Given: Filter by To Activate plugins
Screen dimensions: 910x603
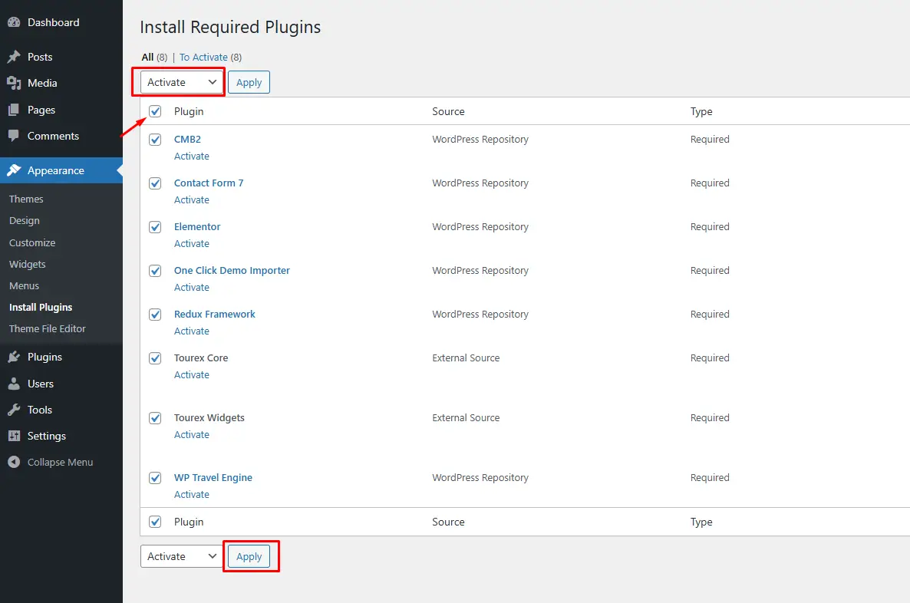Looking at the screenshot, I should tap(203, 58).
